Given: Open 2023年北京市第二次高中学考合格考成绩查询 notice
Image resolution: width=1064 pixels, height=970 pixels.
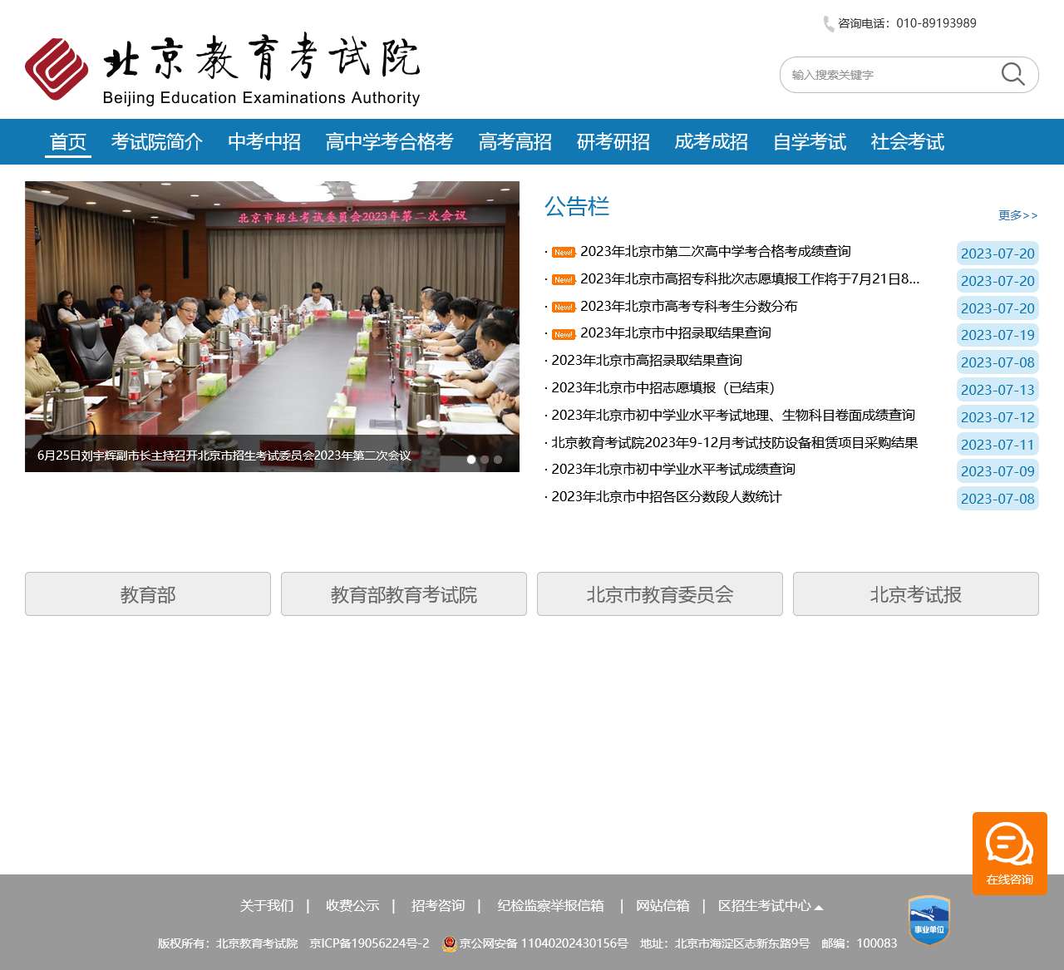Looking at the screenshot, I should coord(716,252).
